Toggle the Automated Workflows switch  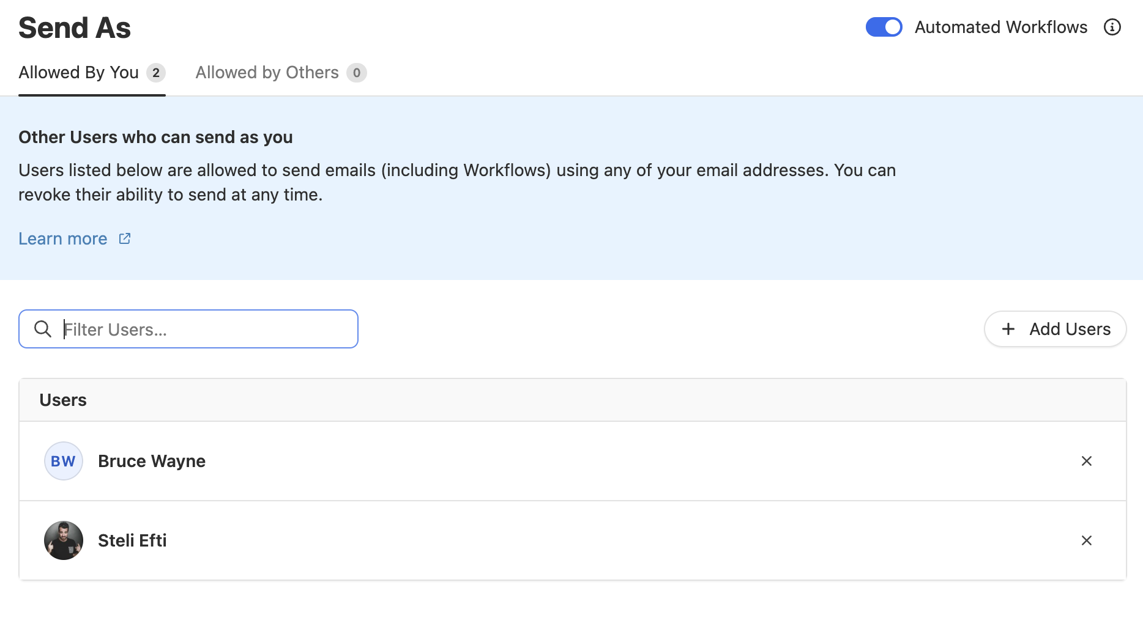[884, 28]
